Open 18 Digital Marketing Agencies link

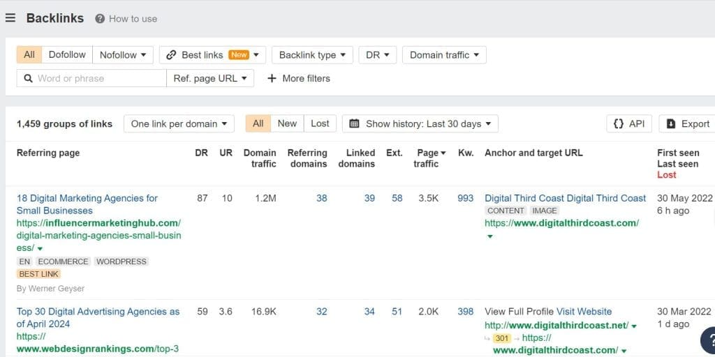87,204
